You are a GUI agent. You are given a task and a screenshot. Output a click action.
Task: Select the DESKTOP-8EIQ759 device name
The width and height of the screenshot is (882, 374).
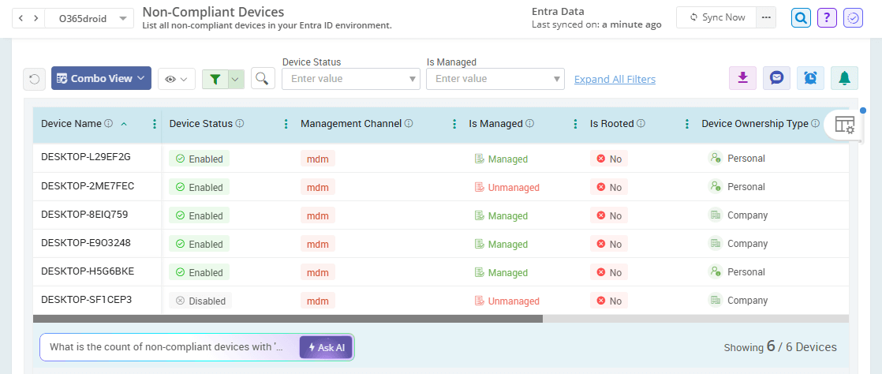(86, 215)
